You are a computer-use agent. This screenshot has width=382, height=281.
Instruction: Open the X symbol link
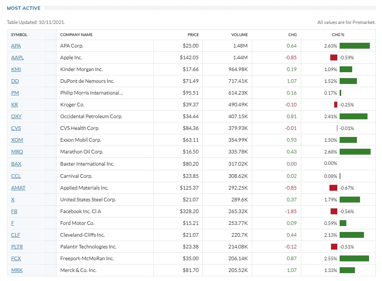point(13,200)
